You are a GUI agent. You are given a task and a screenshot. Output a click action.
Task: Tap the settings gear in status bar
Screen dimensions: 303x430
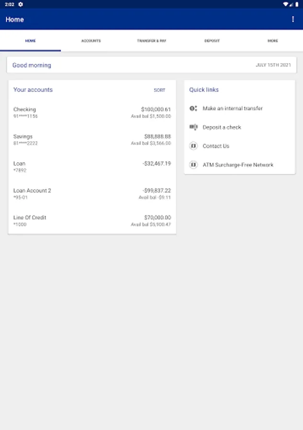tap(21, 4)
